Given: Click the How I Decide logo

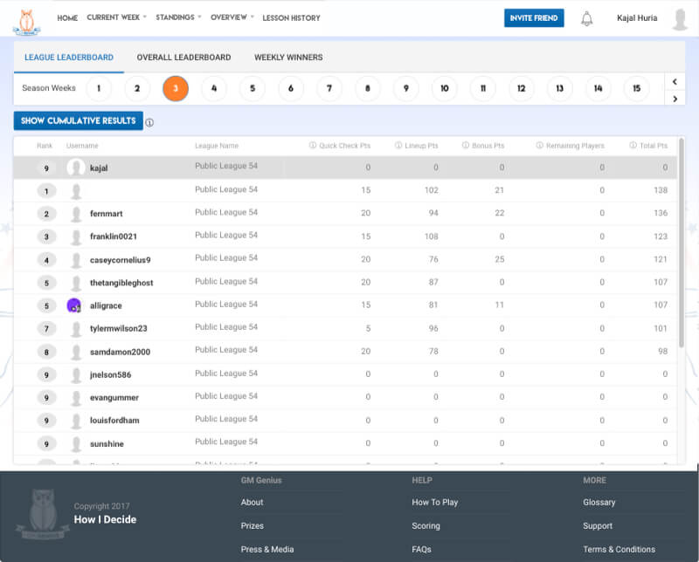Looking at the screenshot, I should pos(27,23).
